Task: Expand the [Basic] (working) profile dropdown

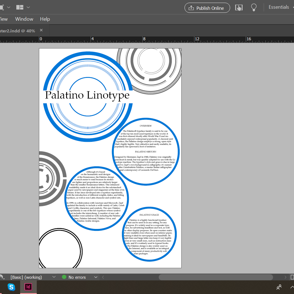Action: click(54, 277)
